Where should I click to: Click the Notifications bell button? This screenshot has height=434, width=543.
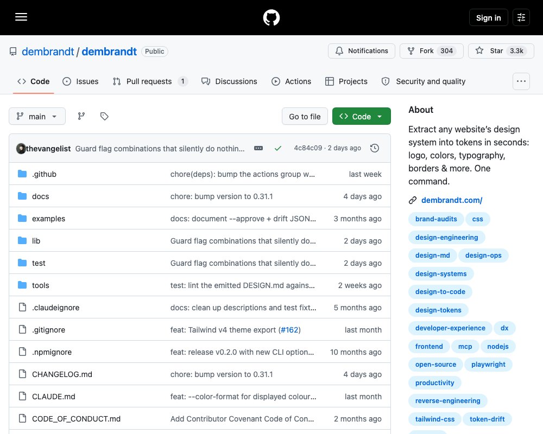tap(362, 51)
